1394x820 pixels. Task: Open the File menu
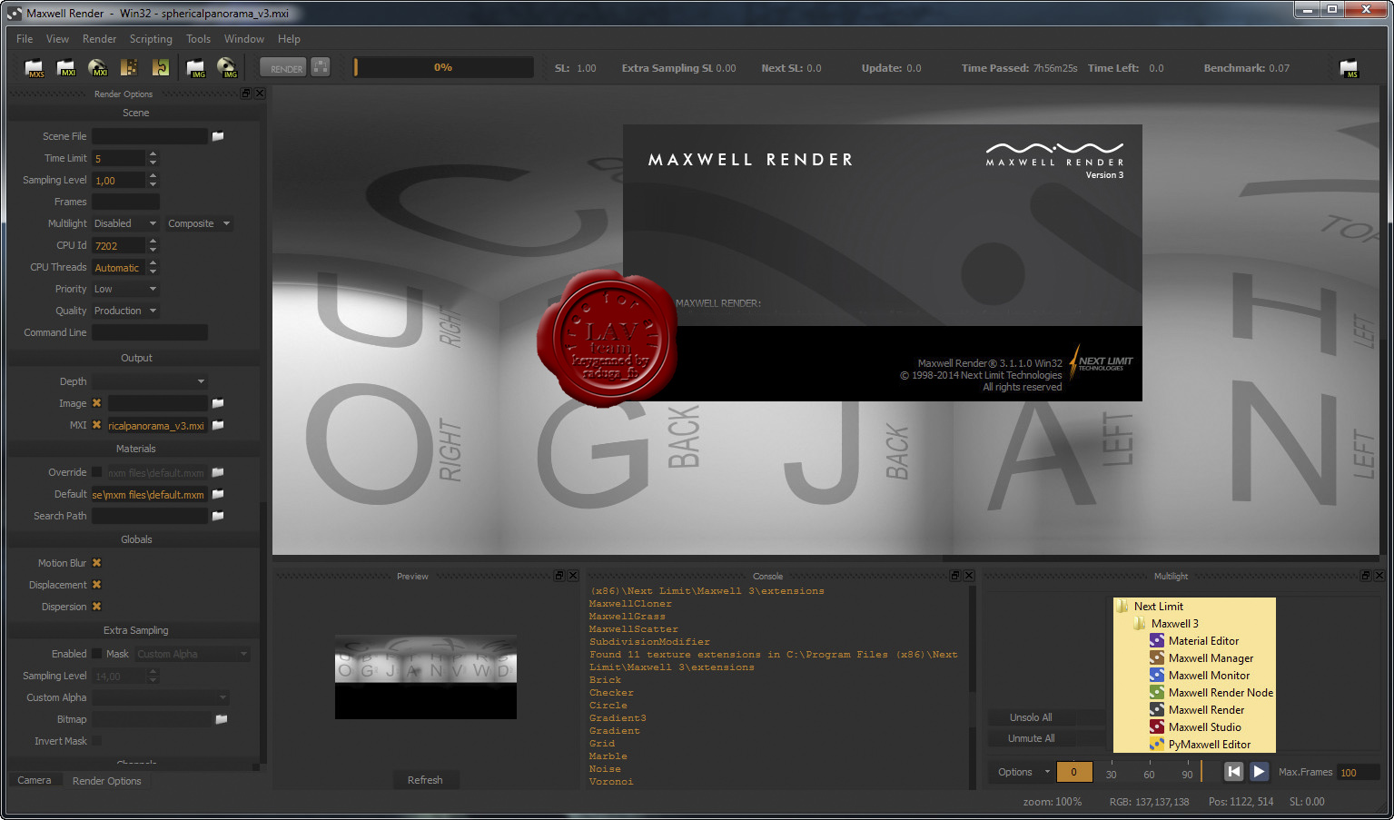pyautogui.click(x=25, y=39)
